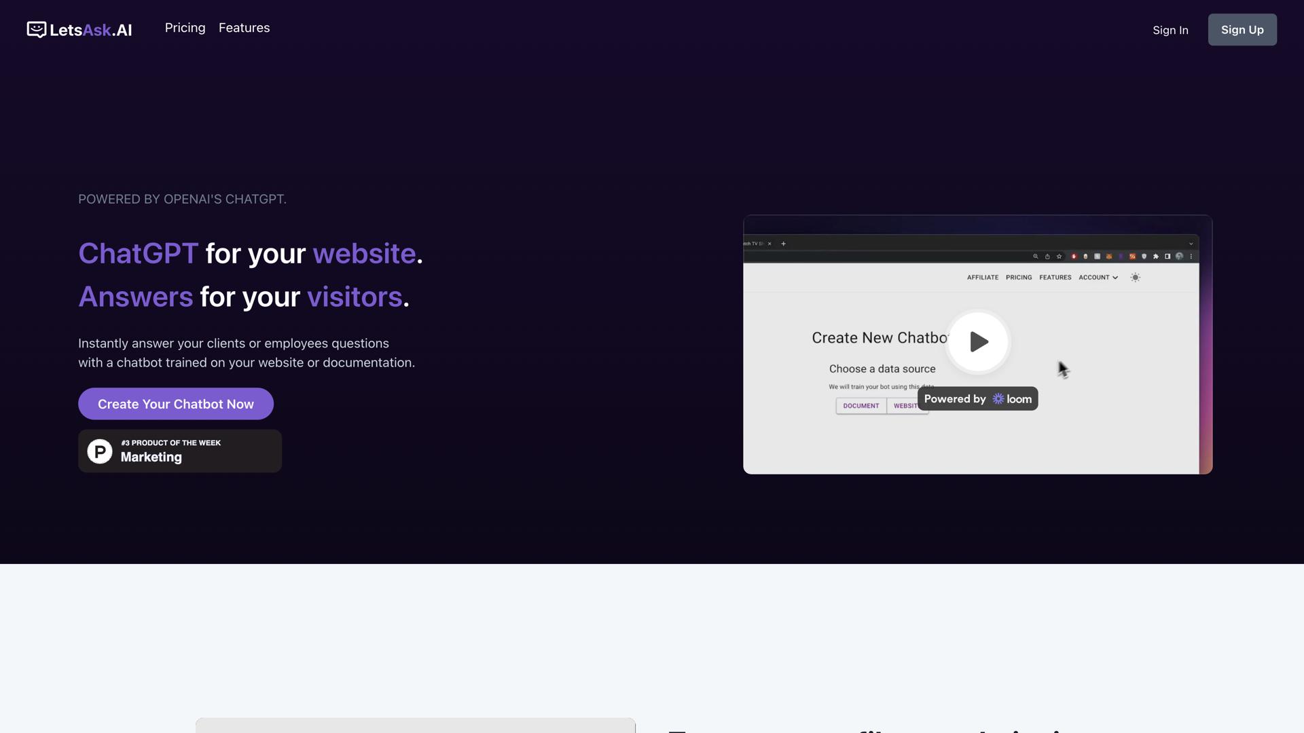Open the Sign In link
This screenshot has width=1304, height=733.
coord(1170,30)
